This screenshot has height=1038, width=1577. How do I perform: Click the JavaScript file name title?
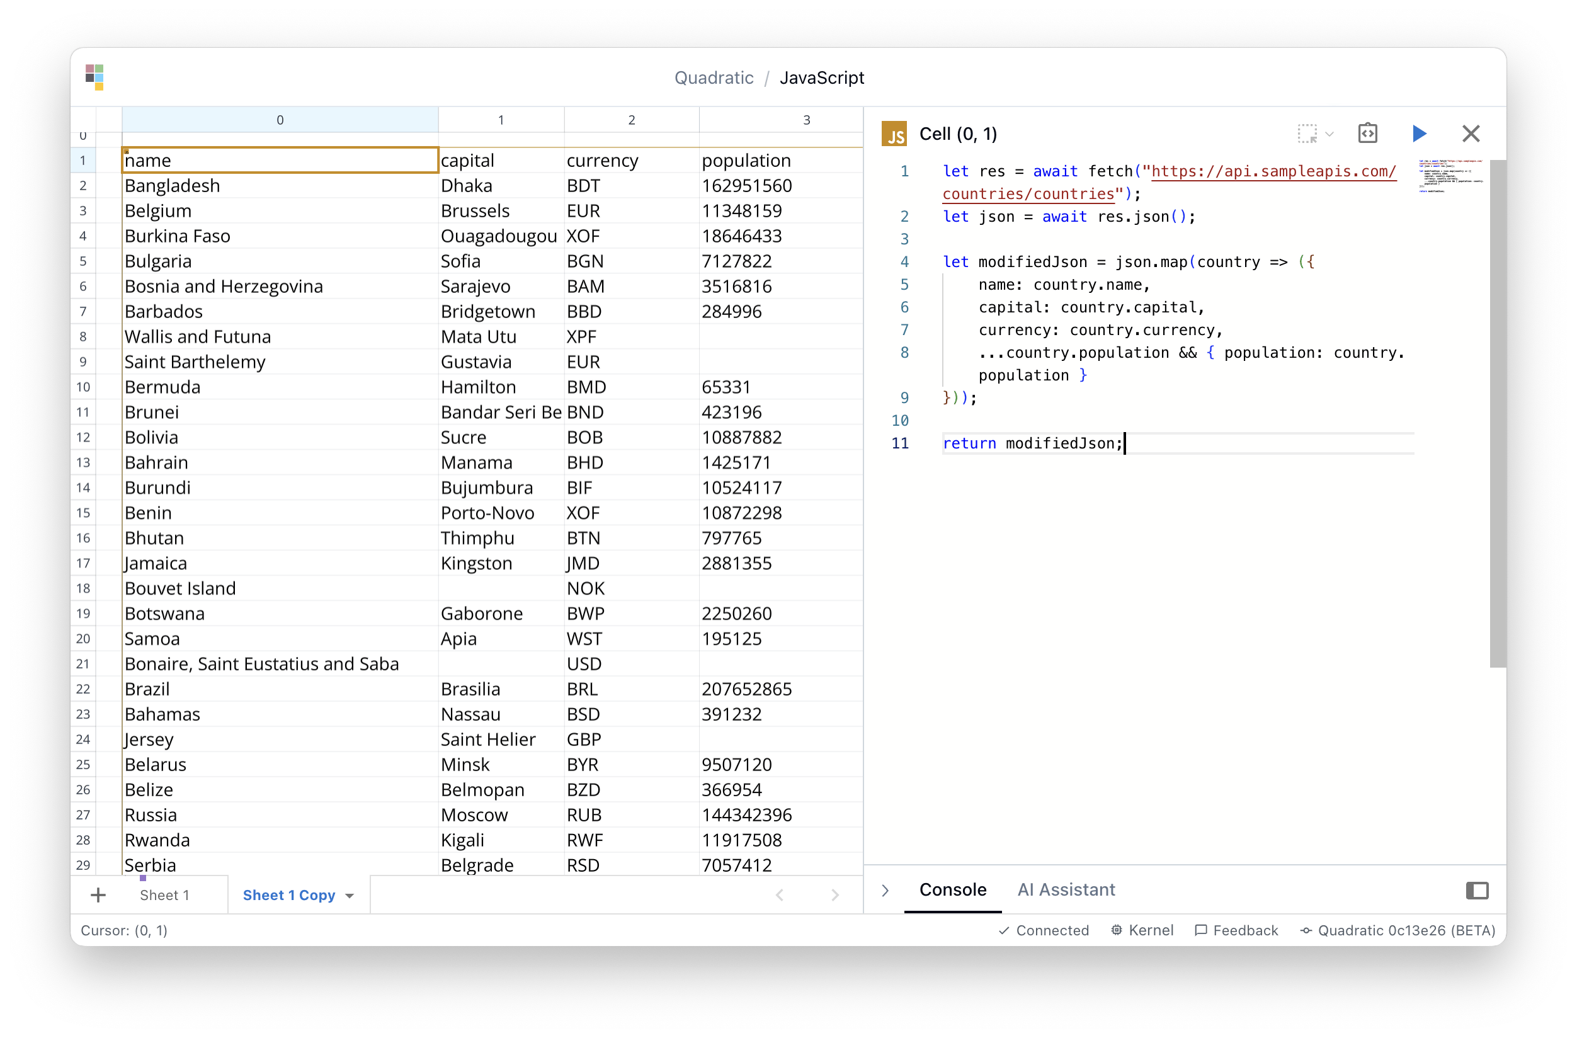(822, 77)
